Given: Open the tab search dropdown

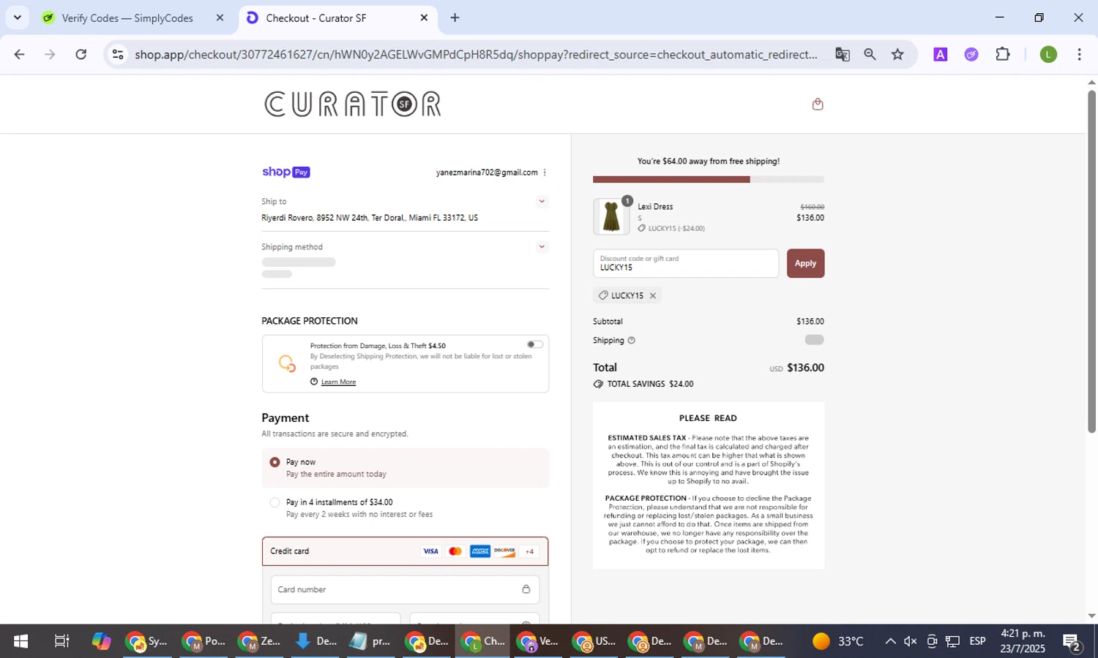Looking at the screenshot, I should pyautogui.click(x=17, y=18).
